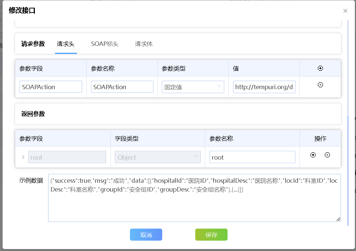The image size is (356, 251).
Task: Switch to the SOAP标头 tab
Action: tap(104, 43)
